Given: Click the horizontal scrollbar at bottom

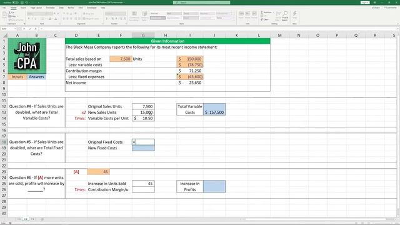Looking at the screenshot, I should [x=315, y=219].
